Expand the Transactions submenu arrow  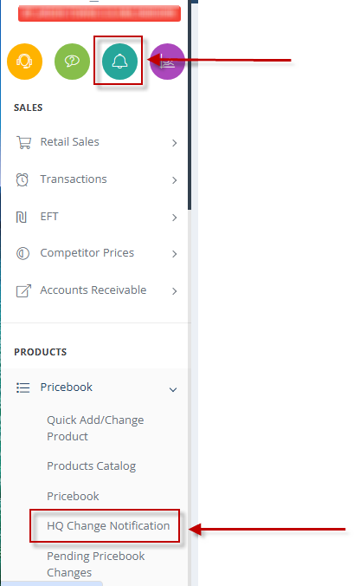tap(174, 180)
